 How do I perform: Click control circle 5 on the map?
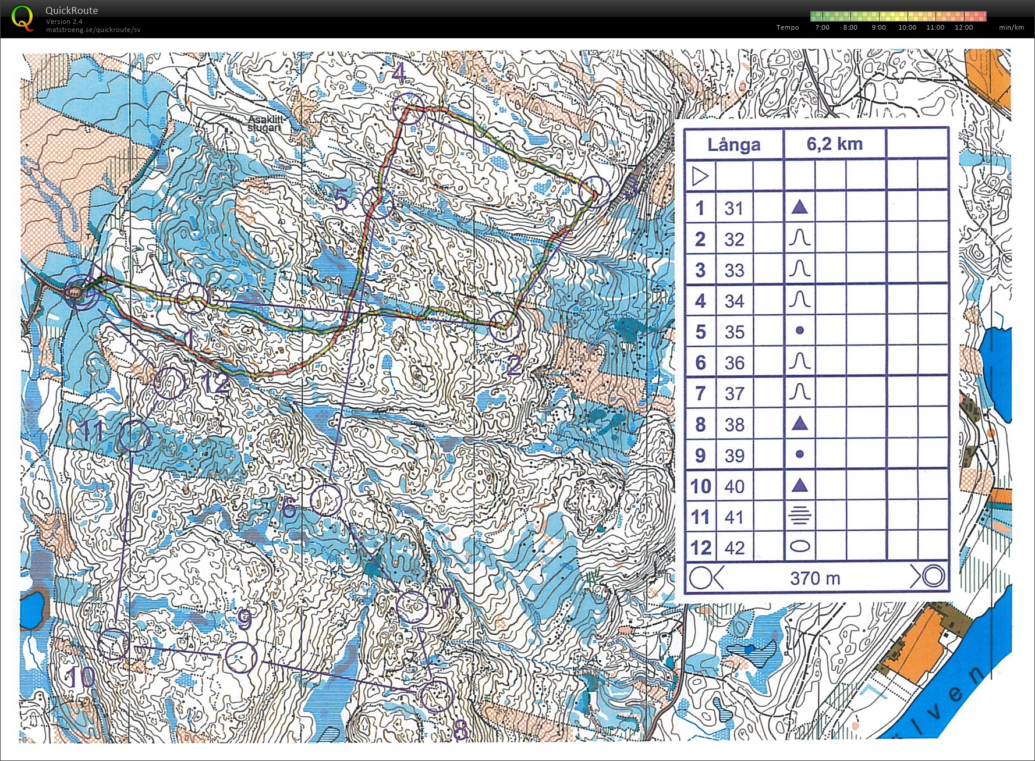pos(378,202)
